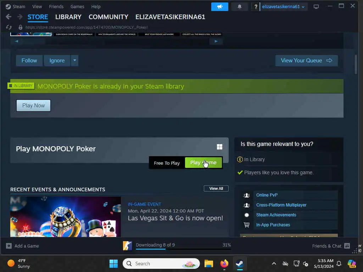Open the ELIZAVETASIKERINA61 profile tab
The width and height of the screenshot is (363, 272).
pos(170,17)
